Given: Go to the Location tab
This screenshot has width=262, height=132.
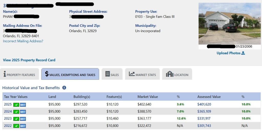Looking at the screenshot, I should [177, 74].
